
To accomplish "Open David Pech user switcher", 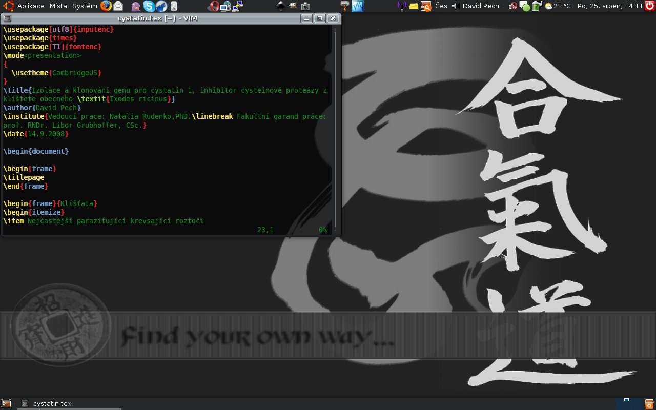I will point(481,6).
